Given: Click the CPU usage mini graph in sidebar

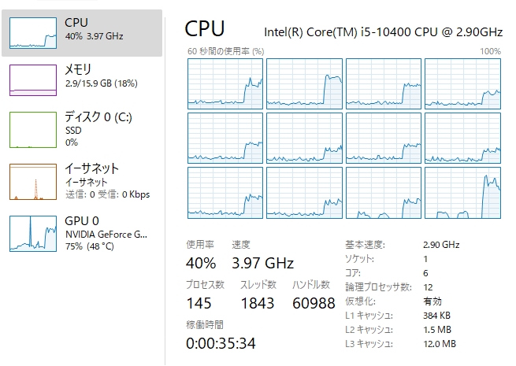Looking at the screenshot, I should (33, 33).
